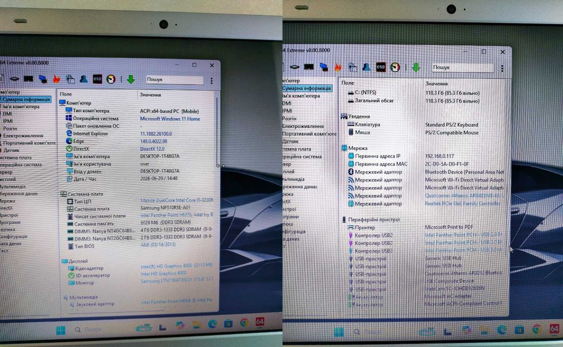
Task: Open three-dot menu in left photo window
Action: 212,81
